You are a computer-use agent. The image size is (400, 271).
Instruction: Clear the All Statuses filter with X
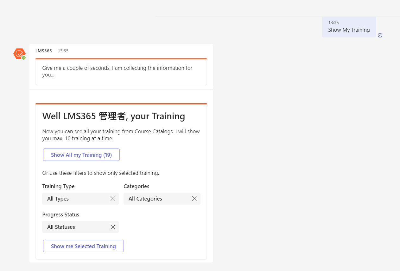(113, 227)
